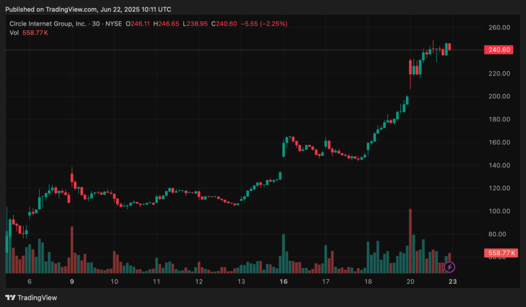Click the 260.00 price axis label
The width and height of the screenshot is (526, 307).
point(499,28)
